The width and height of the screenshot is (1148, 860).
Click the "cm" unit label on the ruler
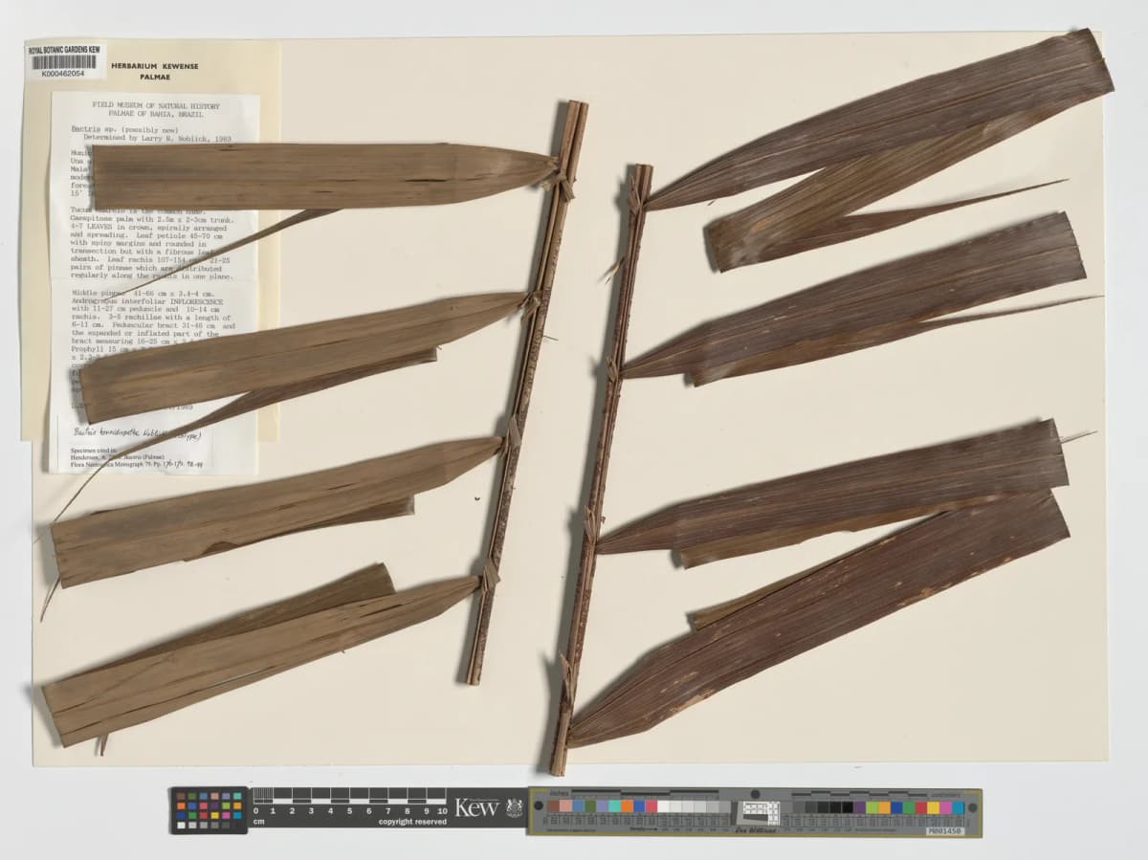click(258, 822)
